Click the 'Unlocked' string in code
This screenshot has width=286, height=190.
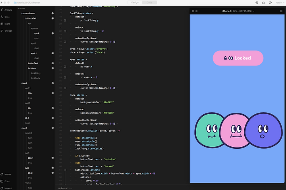pos(110,159)
